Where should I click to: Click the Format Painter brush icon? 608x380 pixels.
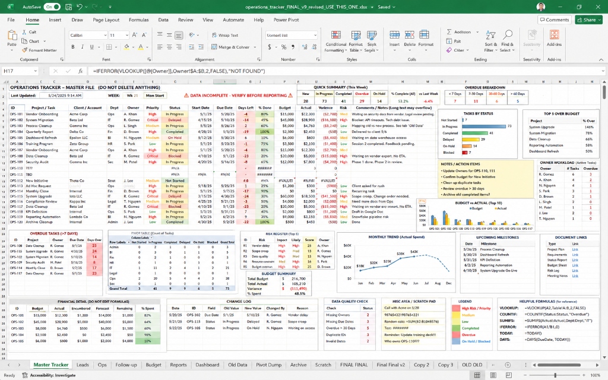[25, 50]
